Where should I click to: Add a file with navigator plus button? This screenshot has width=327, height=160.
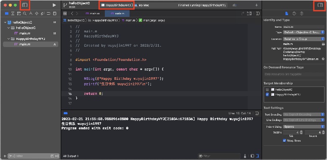(x=5, y=156)
